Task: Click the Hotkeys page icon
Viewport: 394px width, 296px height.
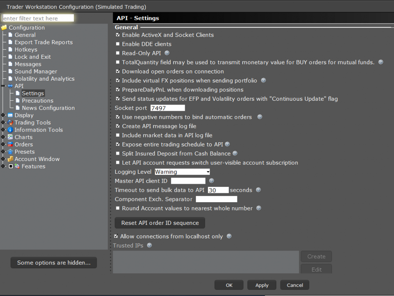Action: click(10, 50)
